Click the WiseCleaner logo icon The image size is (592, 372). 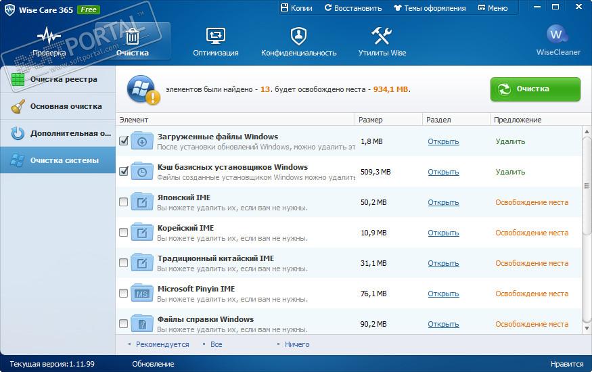(x=557, y=34)
